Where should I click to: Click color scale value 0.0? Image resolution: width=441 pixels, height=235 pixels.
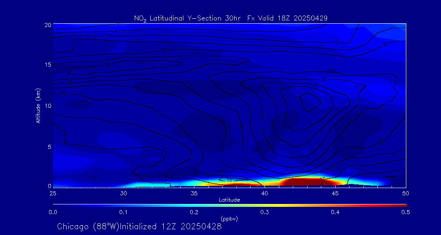tap(53, 213)
